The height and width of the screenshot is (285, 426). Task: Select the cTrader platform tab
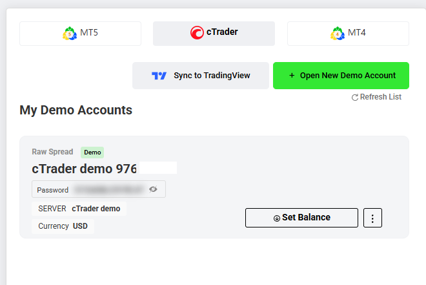pyautogui.click(x=214, y=34)
